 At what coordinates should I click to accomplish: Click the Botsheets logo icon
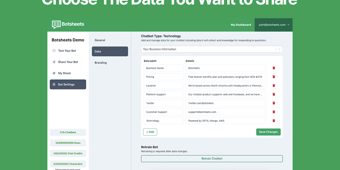(56, 25)
